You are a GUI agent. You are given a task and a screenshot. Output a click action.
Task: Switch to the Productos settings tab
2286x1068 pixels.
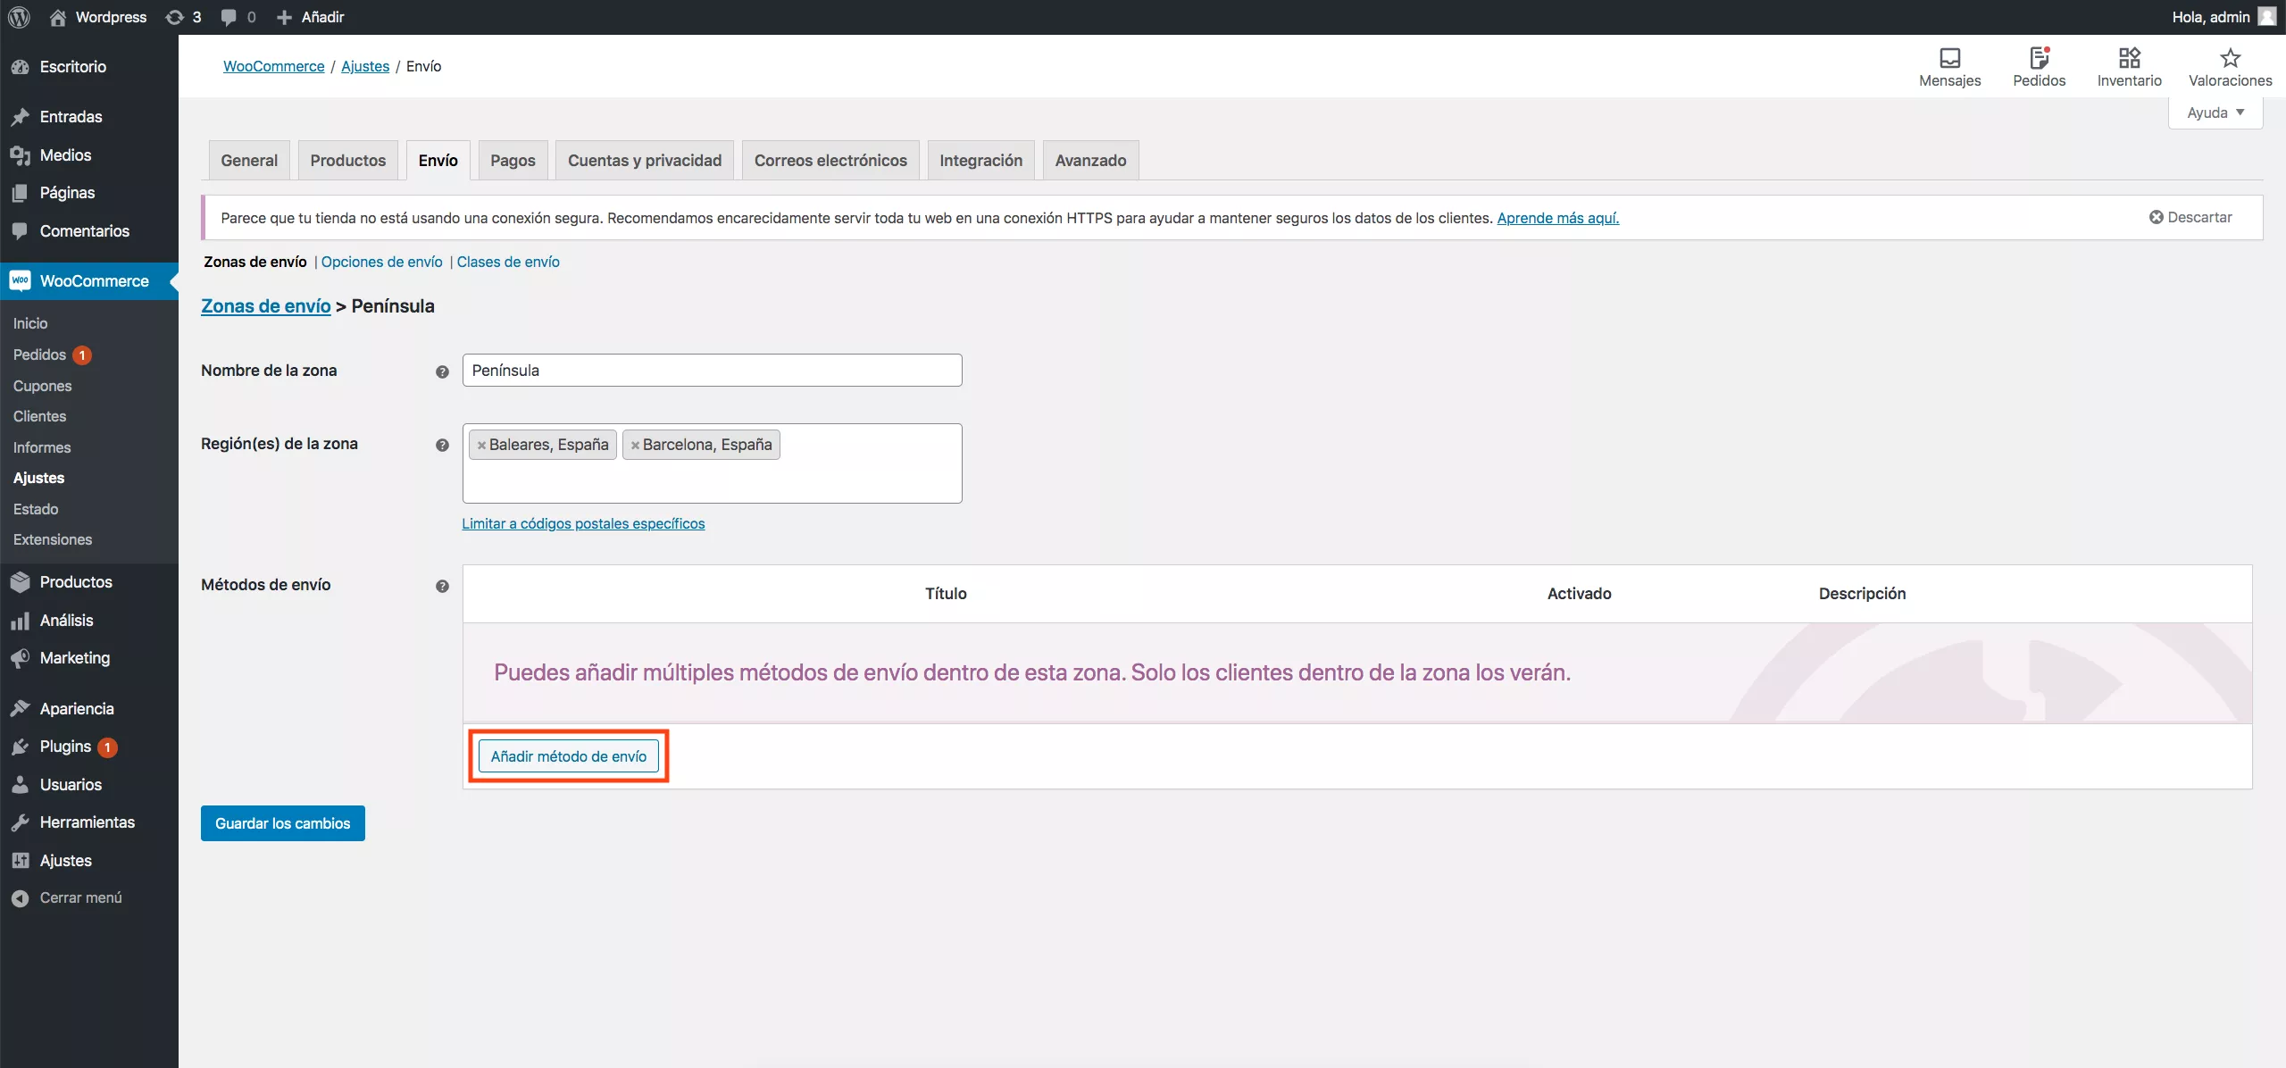348,161
